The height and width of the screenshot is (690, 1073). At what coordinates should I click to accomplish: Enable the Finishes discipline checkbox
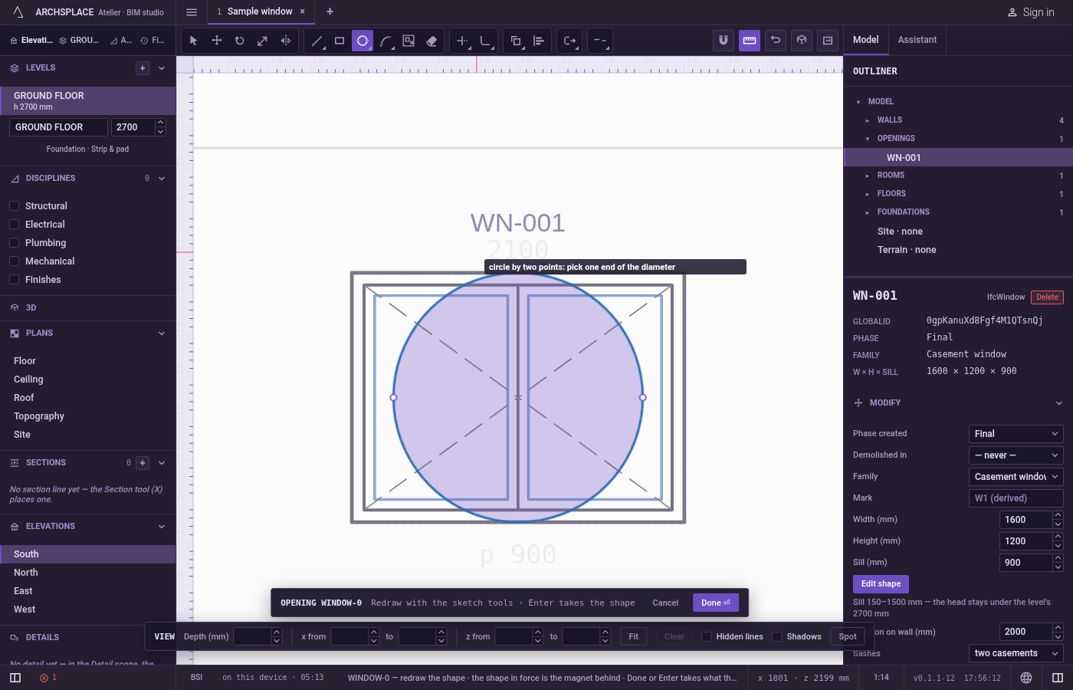coord(14,280)
